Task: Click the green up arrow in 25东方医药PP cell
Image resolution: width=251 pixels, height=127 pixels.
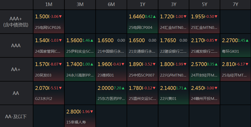Action: [x=123, y=88]
